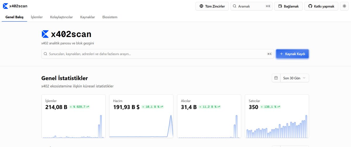Screen dimensions: 351x147
Task: Click the Kaynak Kaydı button
Action: pos(292,54)
